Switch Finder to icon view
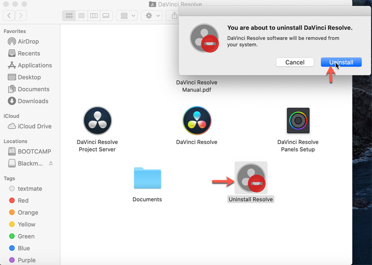Viewport: 372px width, 265px height. coord(69,16)
